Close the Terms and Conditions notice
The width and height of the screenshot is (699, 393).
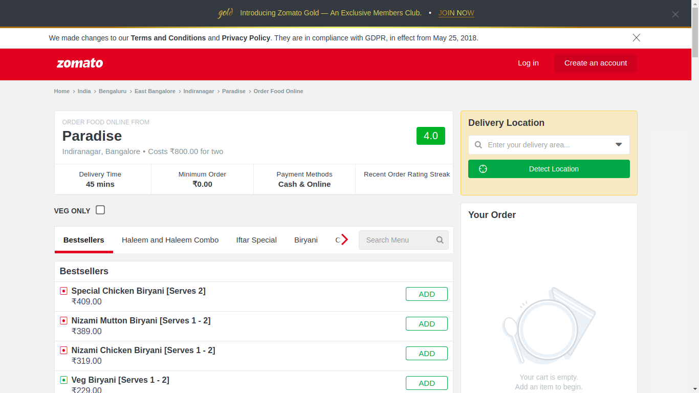pyautogui.click(x=636, y=38)
